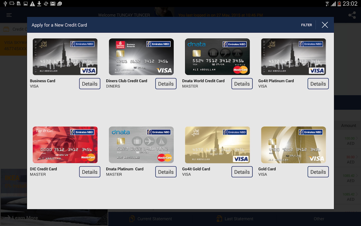The image size is (361, 226).
Task: View Details for Go4it Gold Card
Action: click(242, 172)
